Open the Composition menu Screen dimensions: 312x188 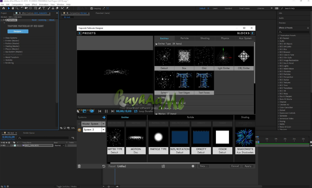point(17,4)
